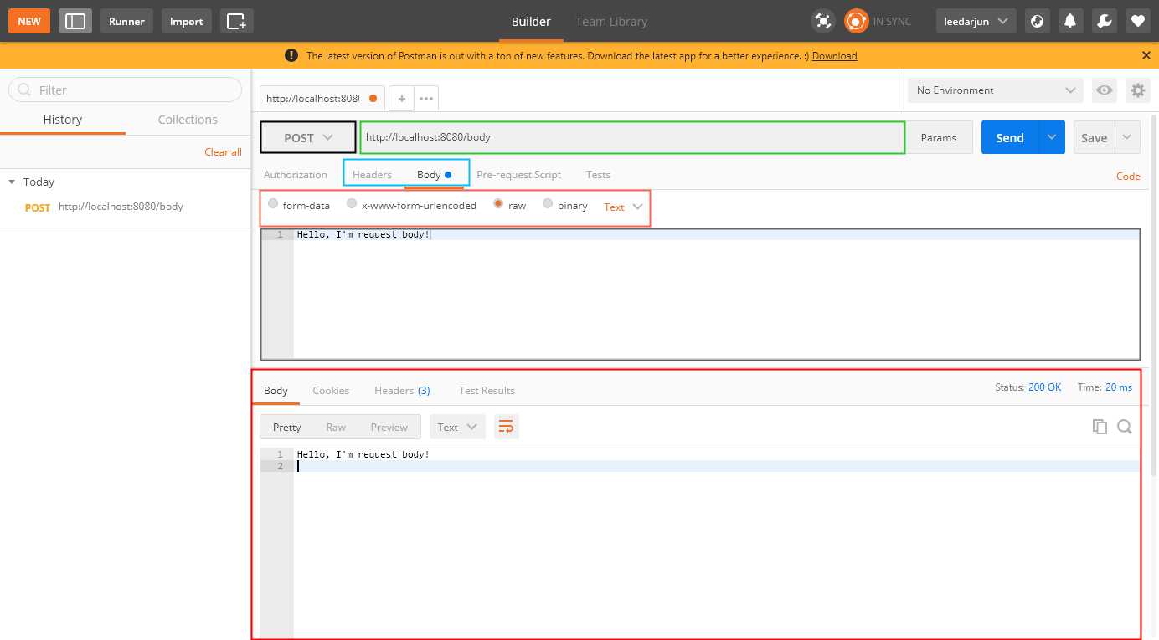Click the Code link
The height and width of the screenshot is (640, 1159).
click(x=1128, y=177)
